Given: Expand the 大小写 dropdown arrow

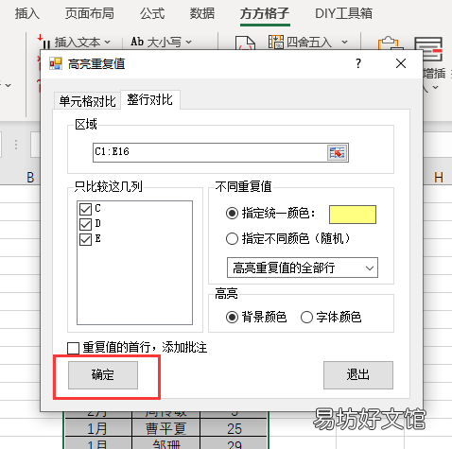Looking at the screenshot, I should tap(188, 42).
